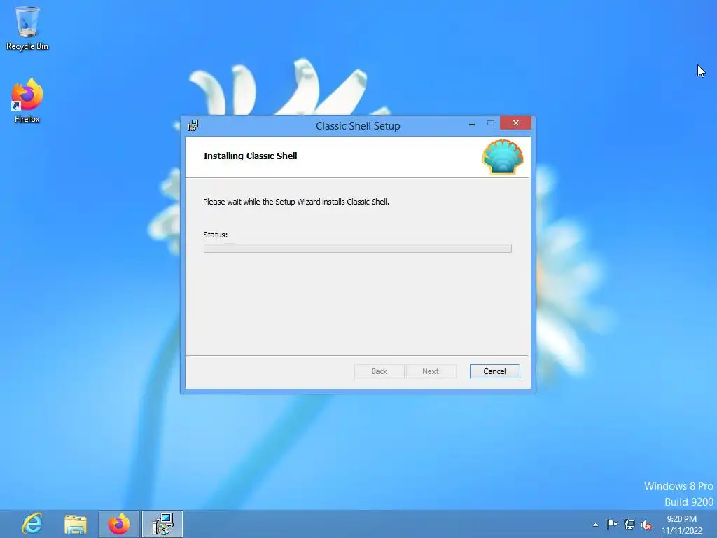Open the Recycle Bin desktop icon
Viewport: 717px width, 538px height.
coord(27,28)
